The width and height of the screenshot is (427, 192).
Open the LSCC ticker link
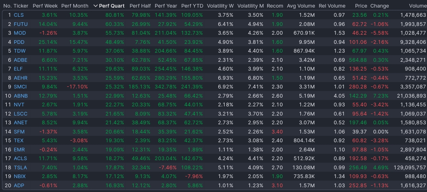[x=20, y=114]
